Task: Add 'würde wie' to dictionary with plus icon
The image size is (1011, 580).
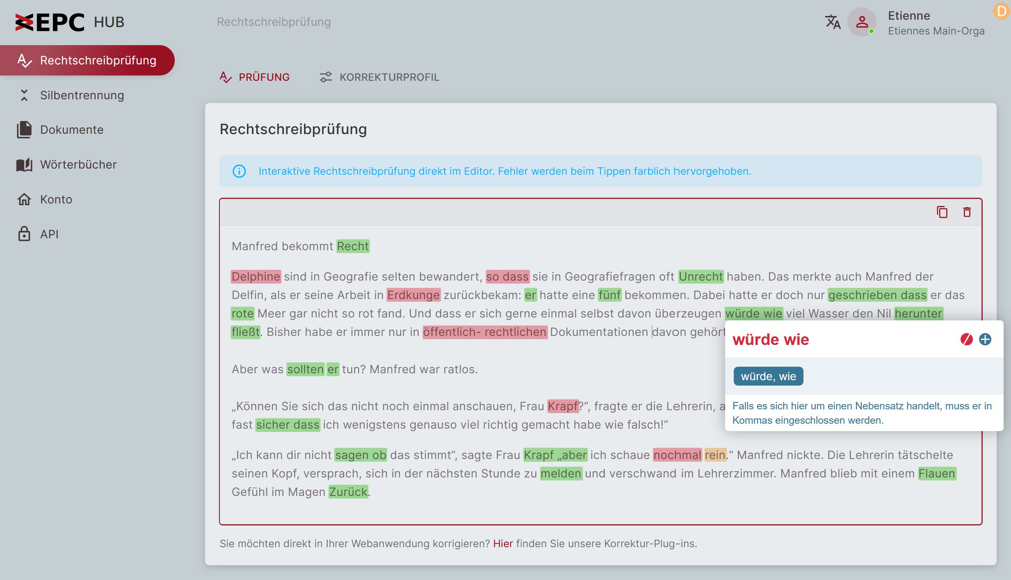Action: click(x=985, y=339)
